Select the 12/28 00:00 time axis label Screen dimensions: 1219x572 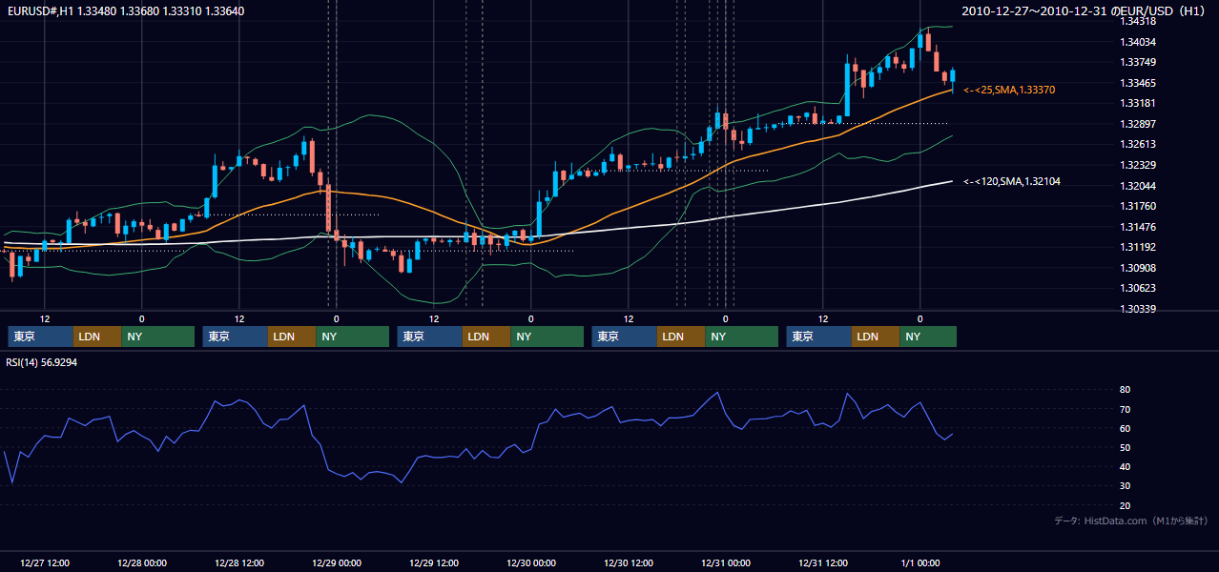(x=141, y=562)
